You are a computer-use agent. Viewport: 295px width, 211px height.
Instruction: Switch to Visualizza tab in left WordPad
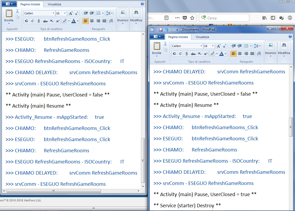click(x=54, y=4)
